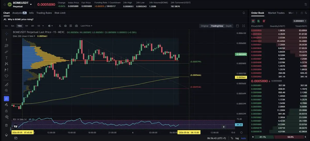Toggle hide all drawings eye icon
The image size is (310, 141).
(6, 117)
